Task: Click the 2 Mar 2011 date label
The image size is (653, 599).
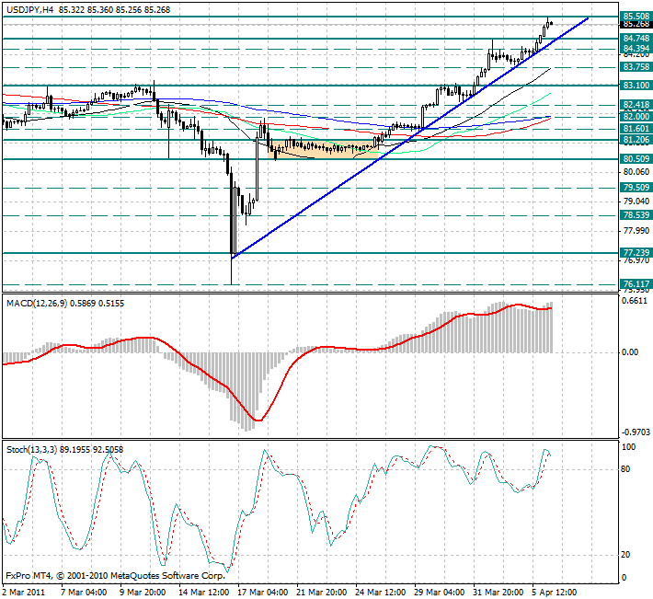Action: [24, 593]
